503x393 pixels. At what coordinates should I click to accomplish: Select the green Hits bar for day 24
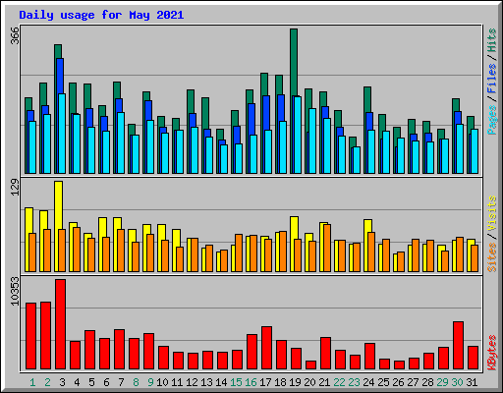pyautogui.click(x=367, y=99)
